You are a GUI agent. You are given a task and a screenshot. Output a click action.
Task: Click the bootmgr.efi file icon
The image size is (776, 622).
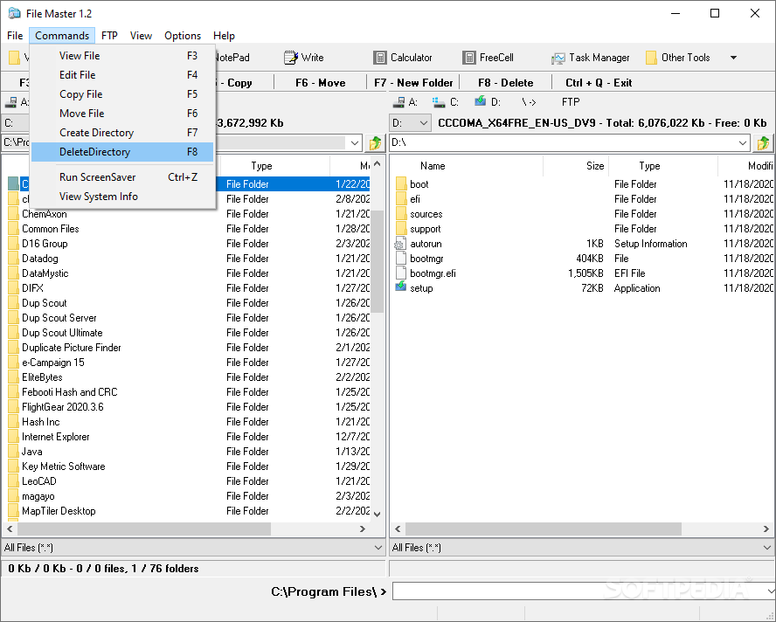click(x=401, y=273)
